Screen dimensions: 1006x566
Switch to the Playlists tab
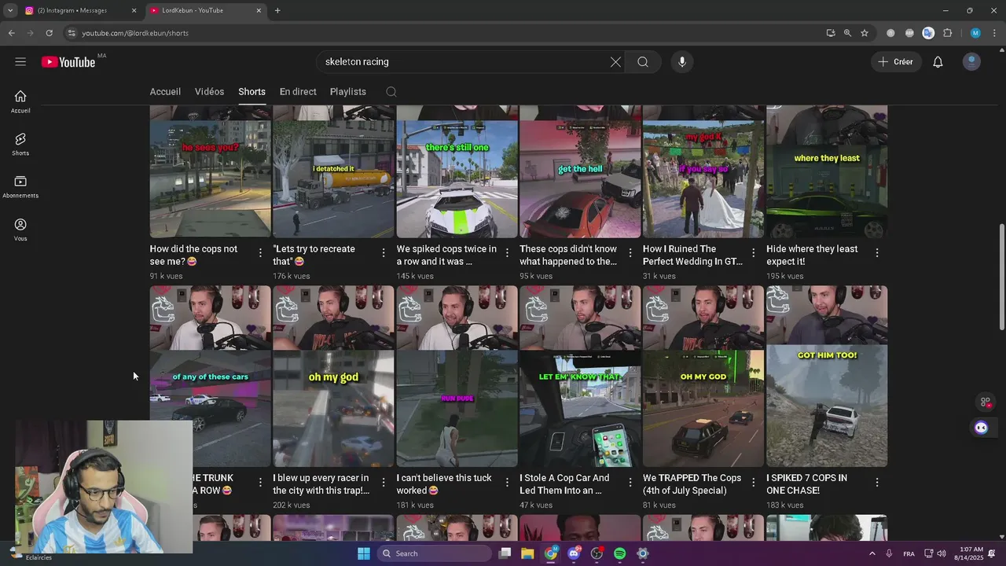pyautogui.click(x=348, y=92)
